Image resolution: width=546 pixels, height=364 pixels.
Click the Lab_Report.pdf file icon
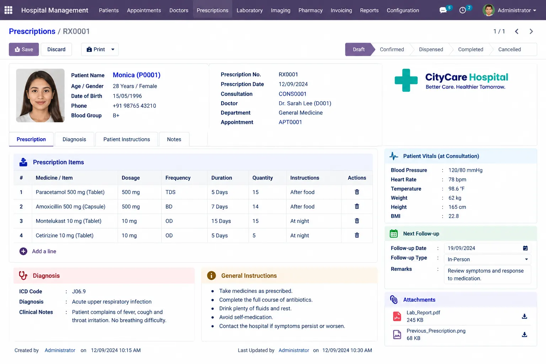397,316
